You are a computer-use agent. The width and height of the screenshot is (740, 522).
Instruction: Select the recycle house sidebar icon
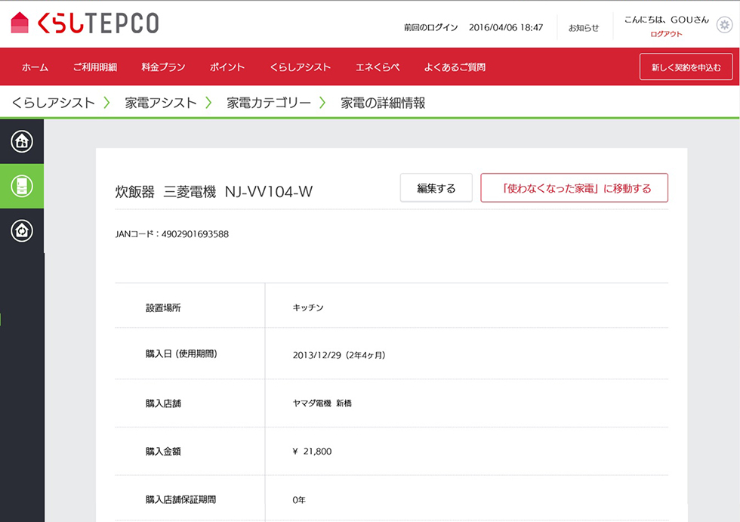(x=22, y=231)
